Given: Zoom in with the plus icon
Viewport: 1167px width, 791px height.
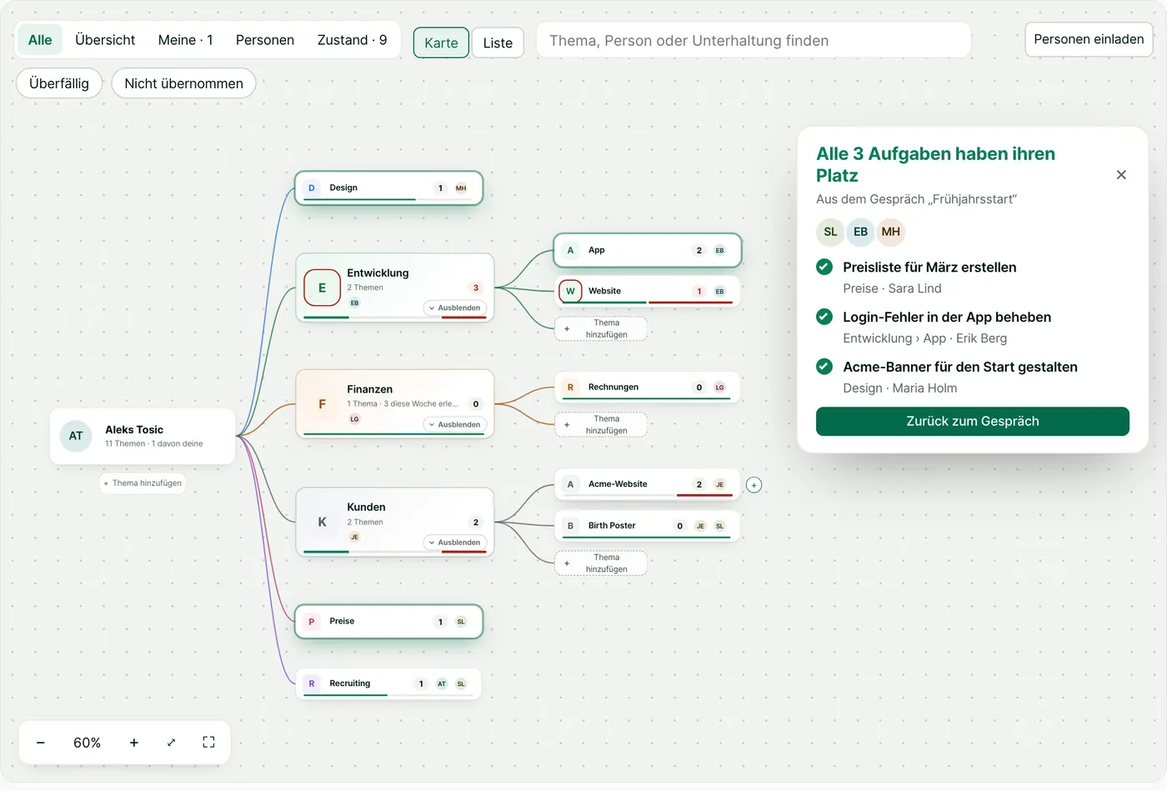Looking at the screenshot, I should pyautogui.click(x=133, y=743).
